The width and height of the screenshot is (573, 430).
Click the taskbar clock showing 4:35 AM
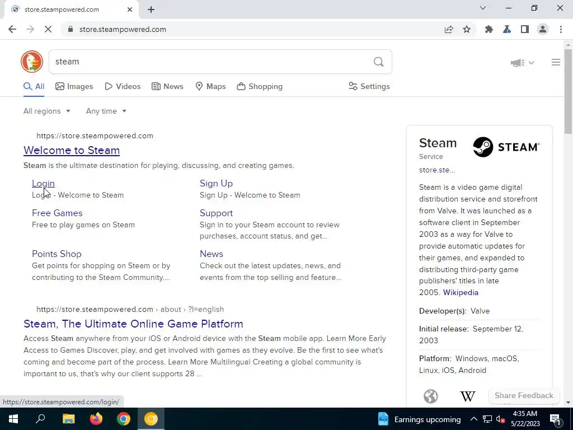(525, 419)
